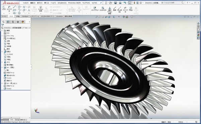201x124 pixels.
Task: Toggle the Select arrow tool in the toolbar
Action: [x=130, y=3]
